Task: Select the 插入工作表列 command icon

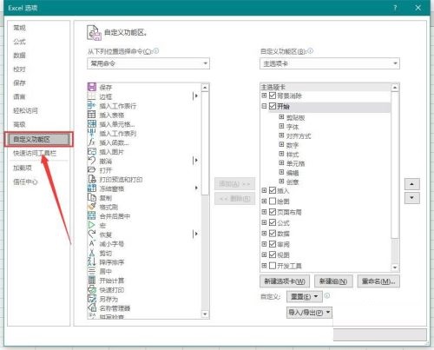Action: (x=92, y=133)
